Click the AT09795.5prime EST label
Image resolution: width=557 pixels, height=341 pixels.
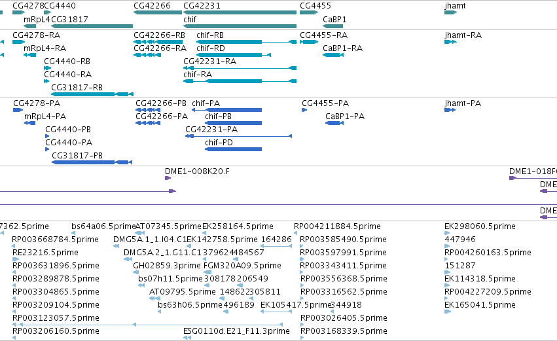point(182,292)
